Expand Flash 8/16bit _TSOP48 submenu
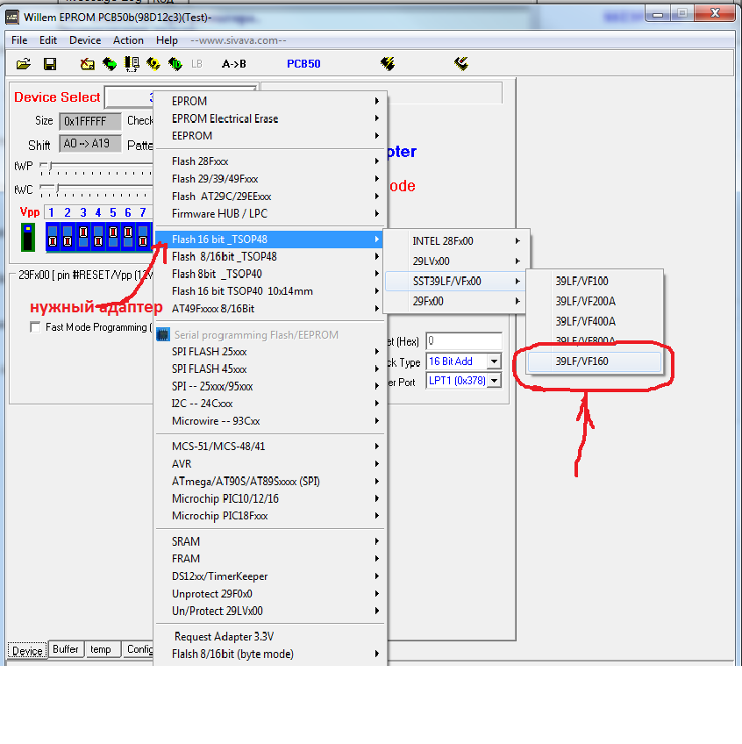This screenshot has width=742, height=744. pos(271,257)
